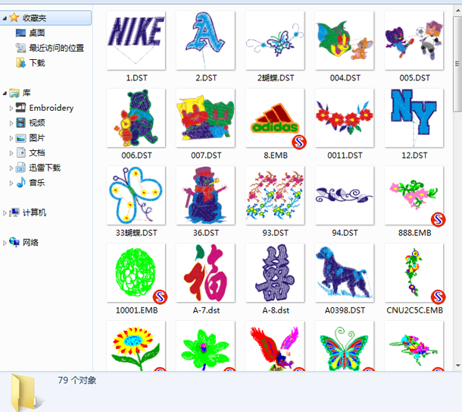Click the scrollbar down arrow

pyautogui.click(x=457, y=366)
